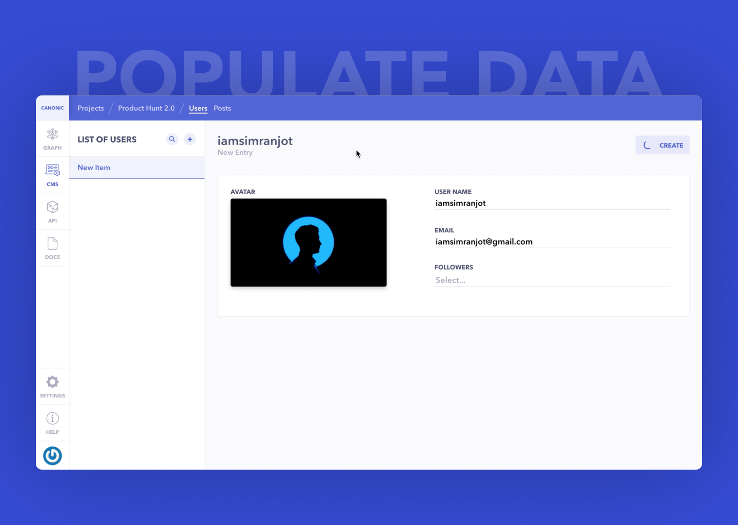Click the List of Users heading
This screenshot has height=525, width=738.
pos(107,139)
